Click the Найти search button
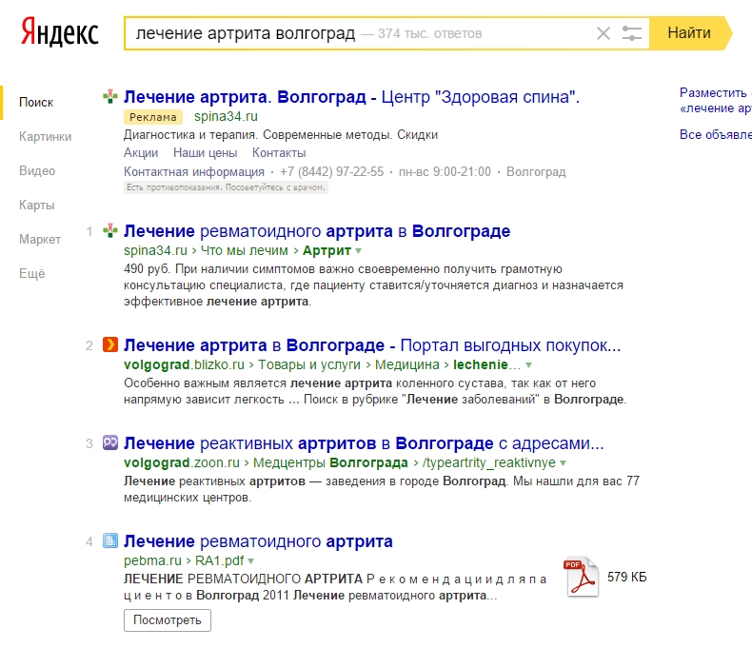Viewport: 752px width, 648px height. [x=690, y=33]
